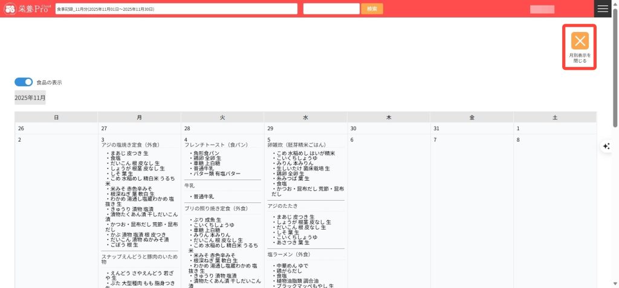Viewport: 619px width, 288px height.
Task: Click the sparkle assistant icon at right edge
Action: tap(606, 146)
